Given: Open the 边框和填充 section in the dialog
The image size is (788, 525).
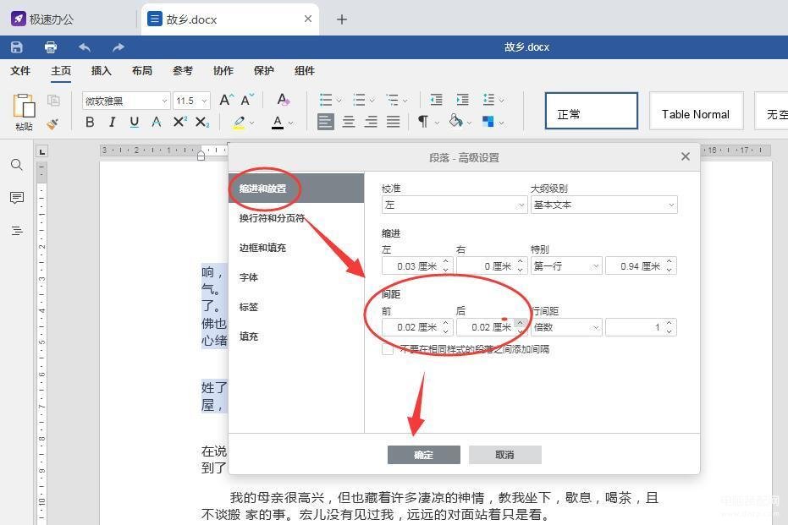Looking at the screenshot, I should click(262, 248).
